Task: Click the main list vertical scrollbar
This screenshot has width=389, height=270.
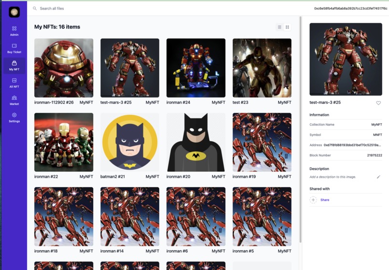Action: (x=300, y=129)
